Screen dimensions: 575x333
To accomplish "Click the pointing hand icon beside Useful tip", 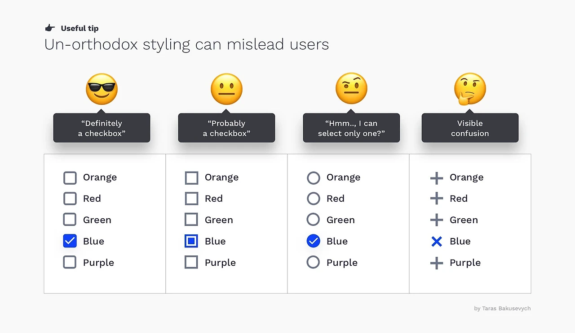I will (x=50, y=28).
